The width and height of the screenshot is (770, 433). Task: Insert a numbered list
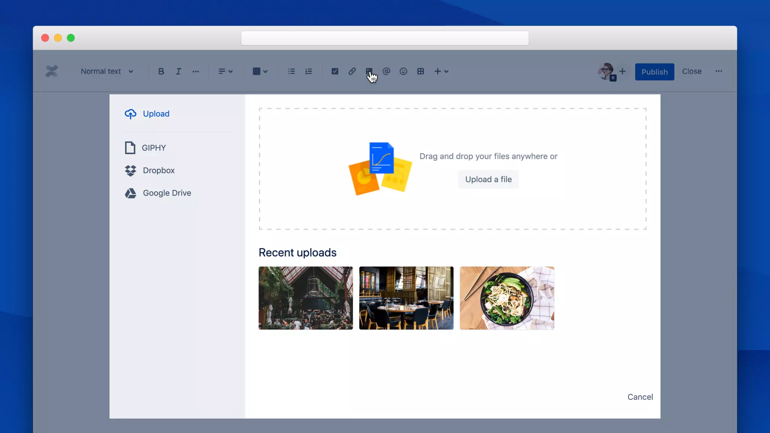pos(309,71)
